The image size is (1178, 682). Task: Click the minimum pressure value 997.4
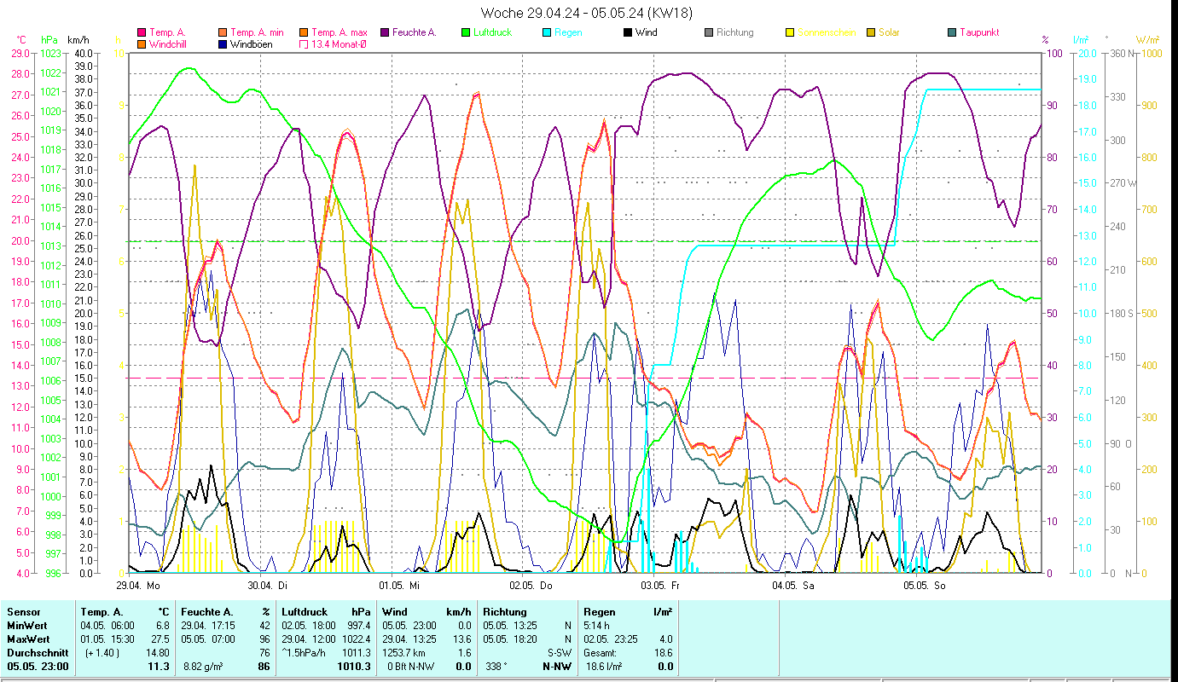(360, 625)
